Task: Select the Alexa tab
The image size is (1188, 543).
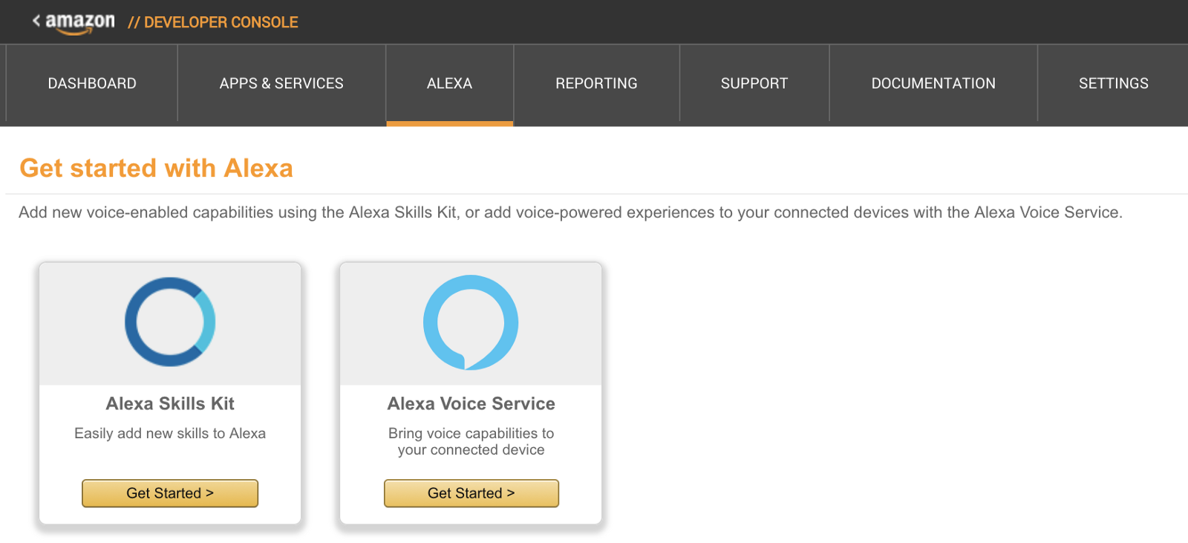Action: tap(449, 83)
